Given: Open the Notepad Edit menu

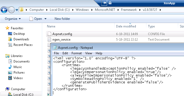Looking at the screenshot, I should (65, 53).
